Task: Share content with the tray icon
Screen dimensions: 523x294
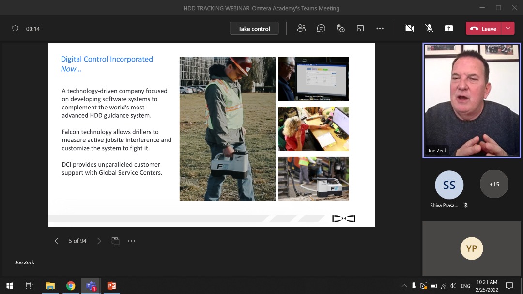Action: click(x=449, y=29)
